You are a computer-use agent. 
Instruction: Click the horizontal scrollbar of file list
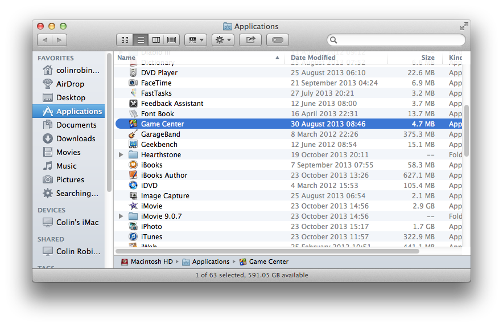pos(267,251)
